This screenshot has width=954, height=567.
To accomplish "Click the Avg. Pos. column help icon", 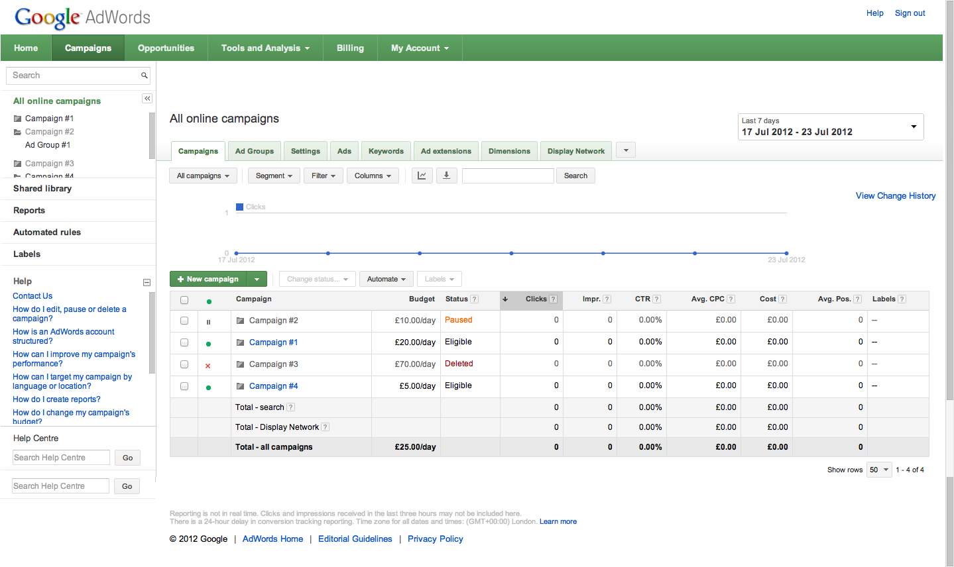I will [857, 299].
